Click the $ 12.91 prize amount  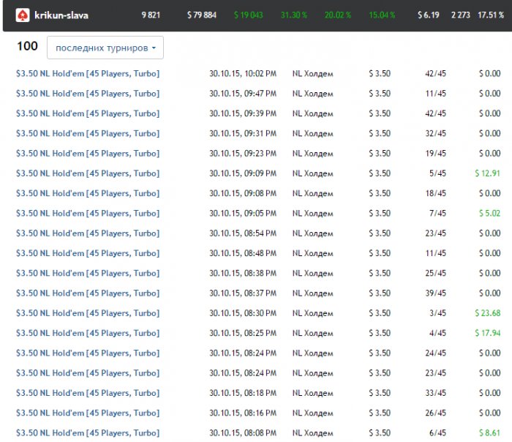click(488, 173)
